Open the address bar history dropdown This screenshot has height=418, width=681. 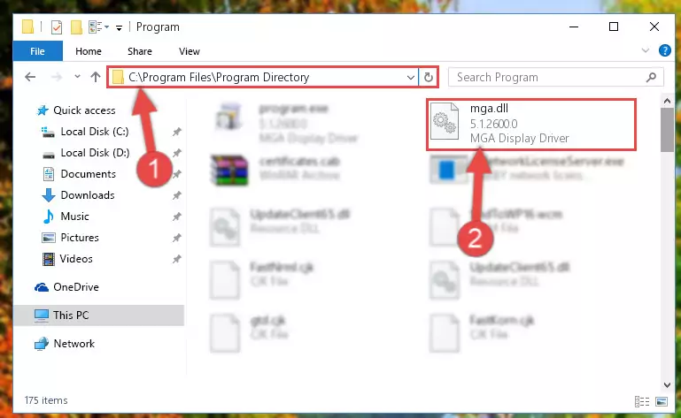tap(410, 78)
